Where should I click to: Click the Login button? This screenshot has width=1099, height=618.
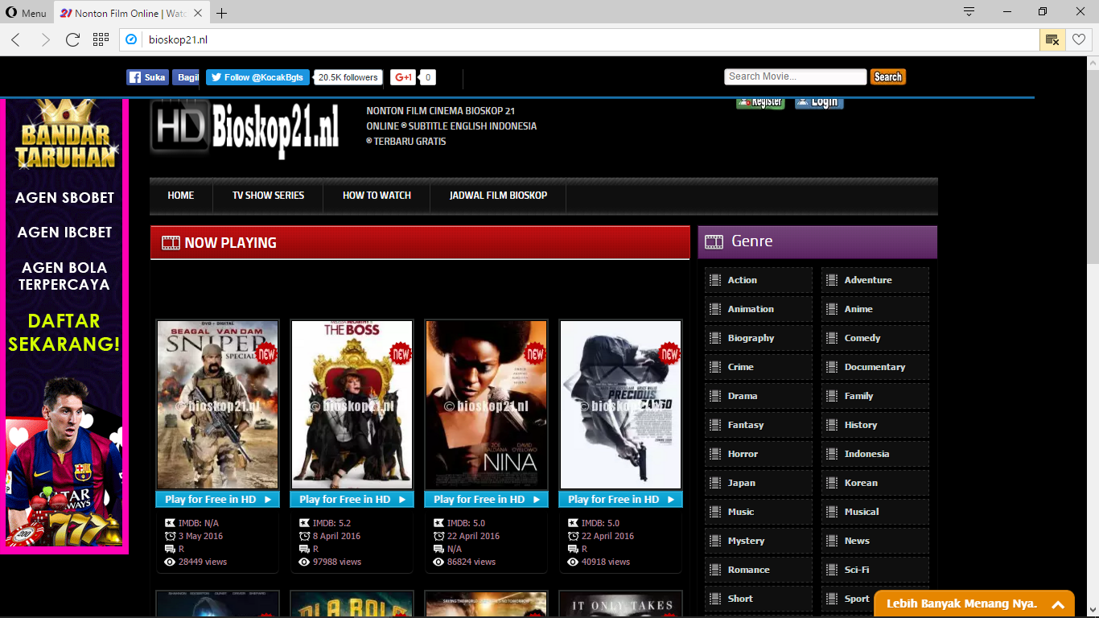click(x=819, y=102)
